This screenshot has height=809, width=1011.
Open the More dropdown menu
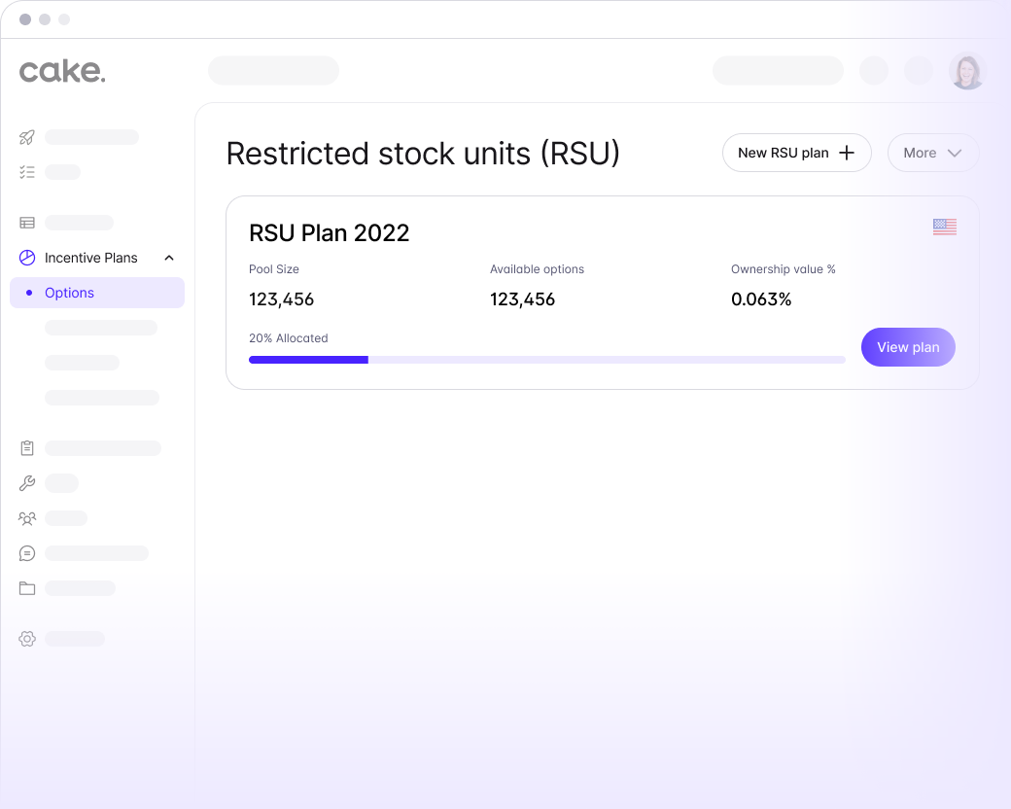[932, 153]
